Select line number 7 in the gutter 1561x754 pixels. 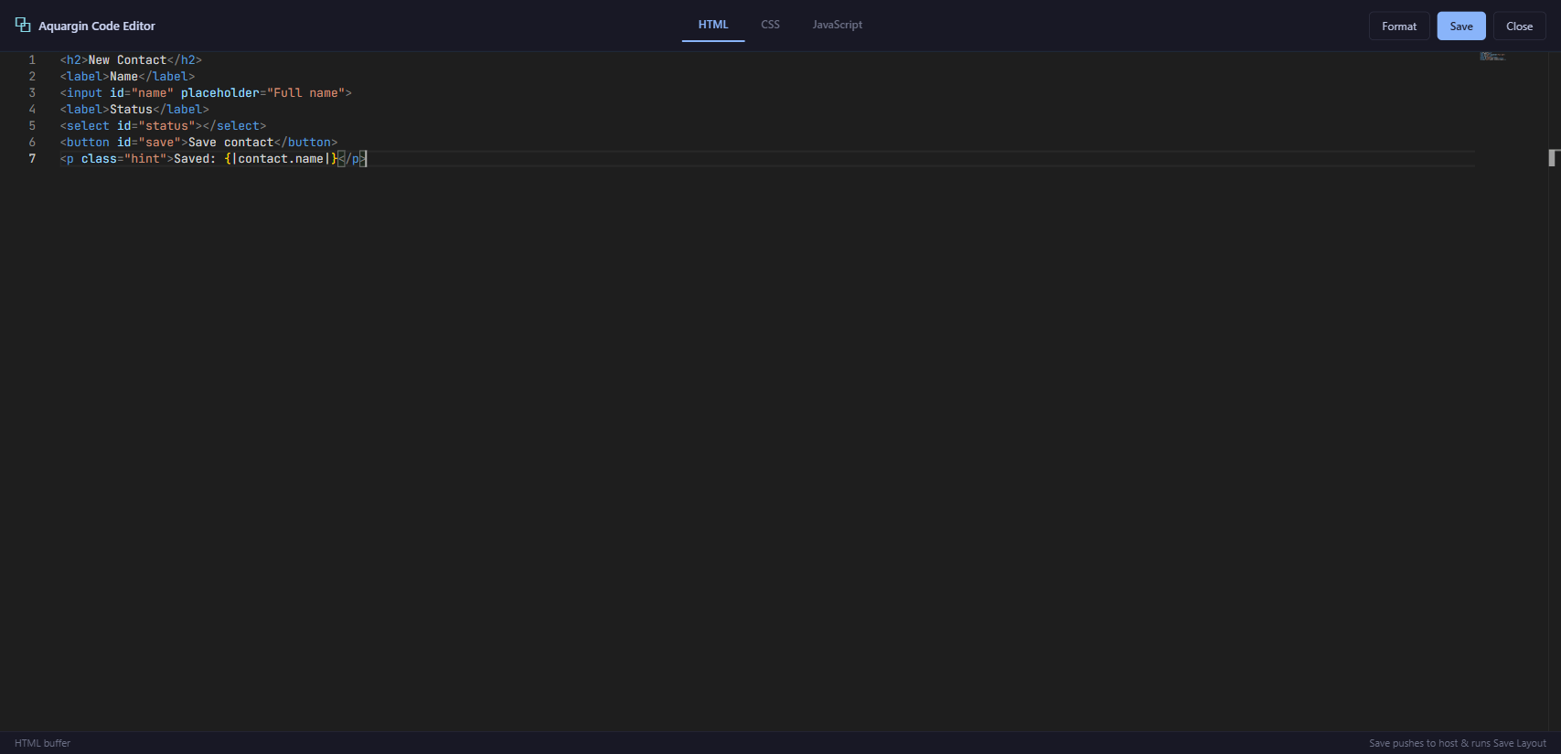[32, 158]
